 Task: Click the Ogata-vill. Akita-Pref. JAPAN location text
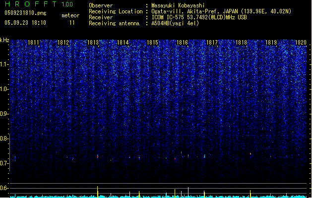point(221,11)
